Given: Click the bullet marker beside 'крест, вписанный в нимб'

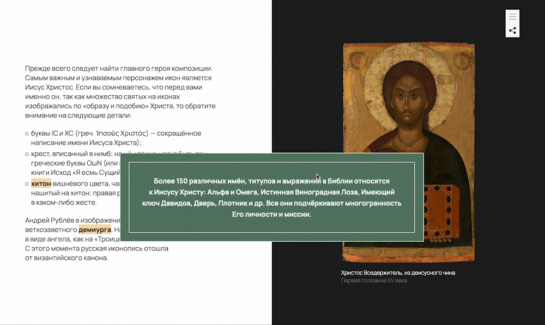Looking at the screenshot, I should click(x=26, y=155).
